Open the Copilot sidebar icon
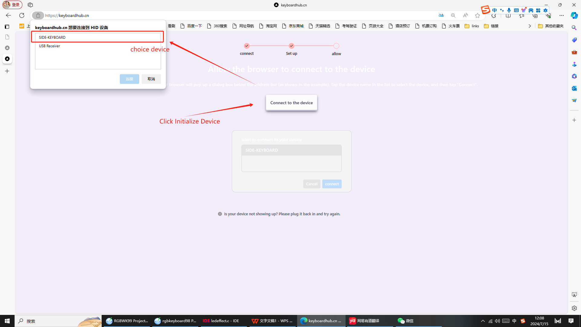Viewport: 581px width, 327px height. coord(574,15)
